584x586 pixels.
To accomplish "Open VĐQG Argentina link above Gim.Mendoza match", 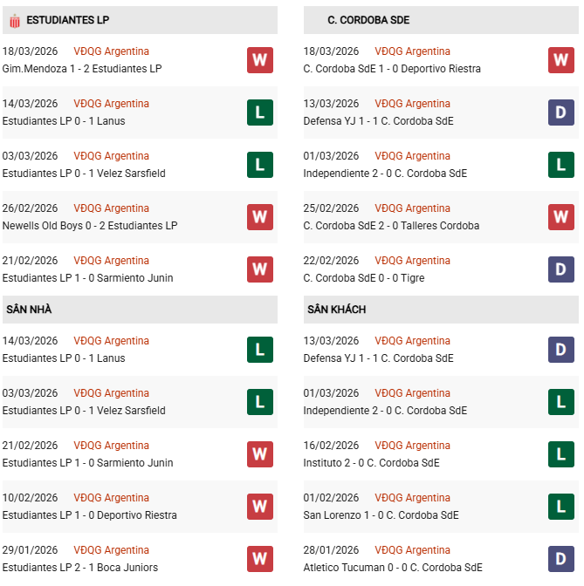I will tap(111, 51).
